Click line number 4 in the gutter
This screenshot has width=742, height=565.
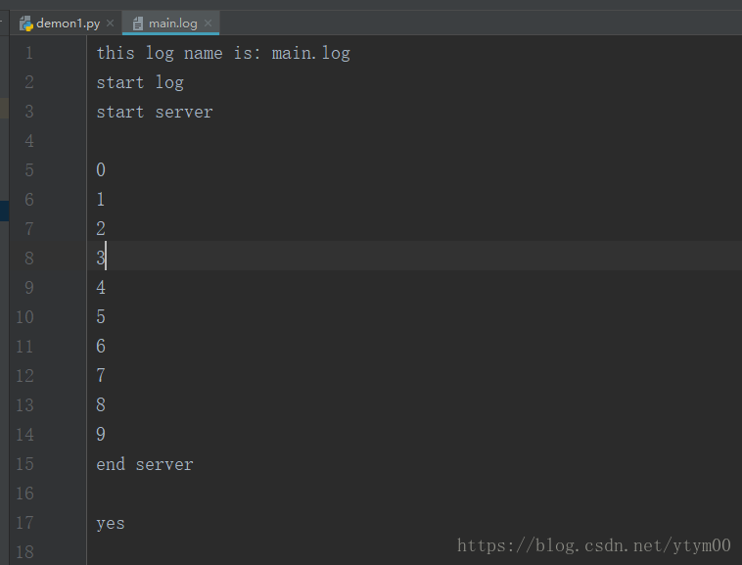click(29, 141)
